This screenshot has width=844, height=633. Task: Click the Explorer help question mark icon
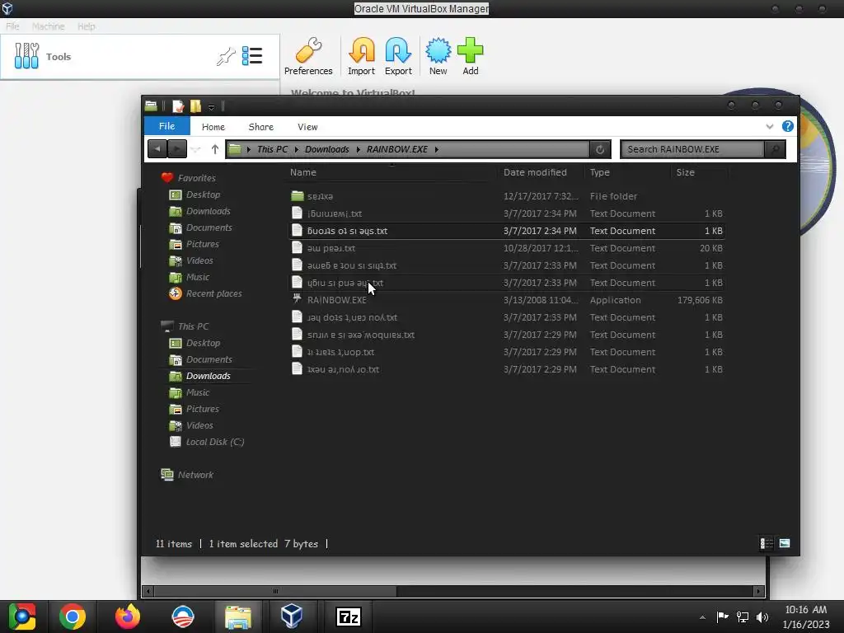pyautogui.click(x=787, y=126)
